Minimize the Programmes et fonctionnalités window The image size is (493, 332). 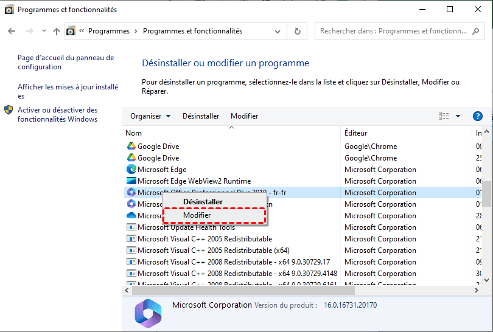[x=422, y=9]
